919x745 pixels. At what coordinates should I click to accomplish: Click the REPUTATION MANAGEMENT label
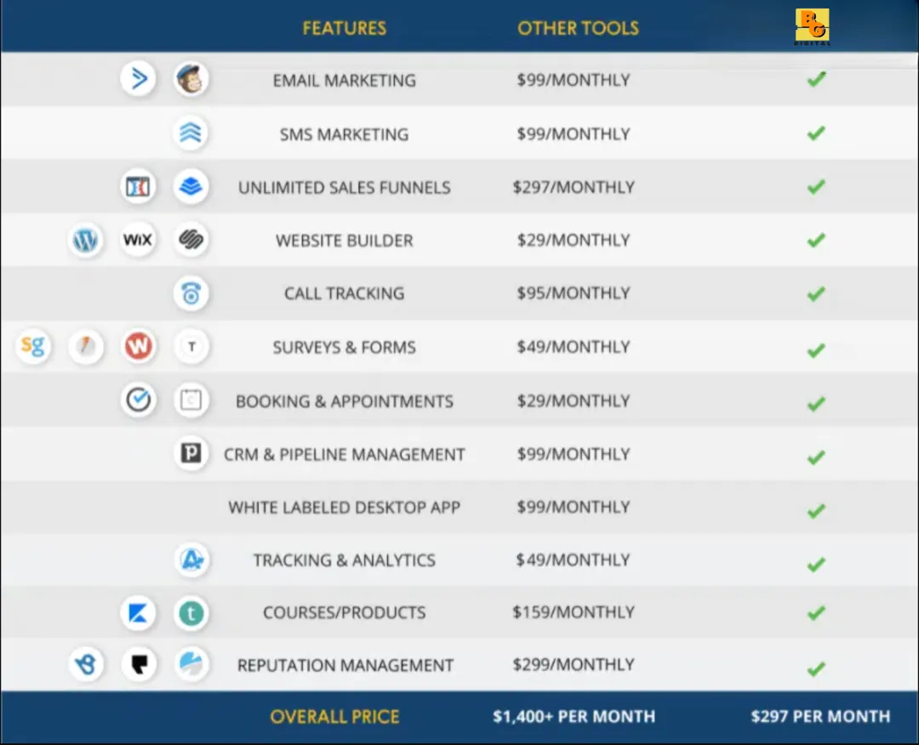[x=345, y=665]
